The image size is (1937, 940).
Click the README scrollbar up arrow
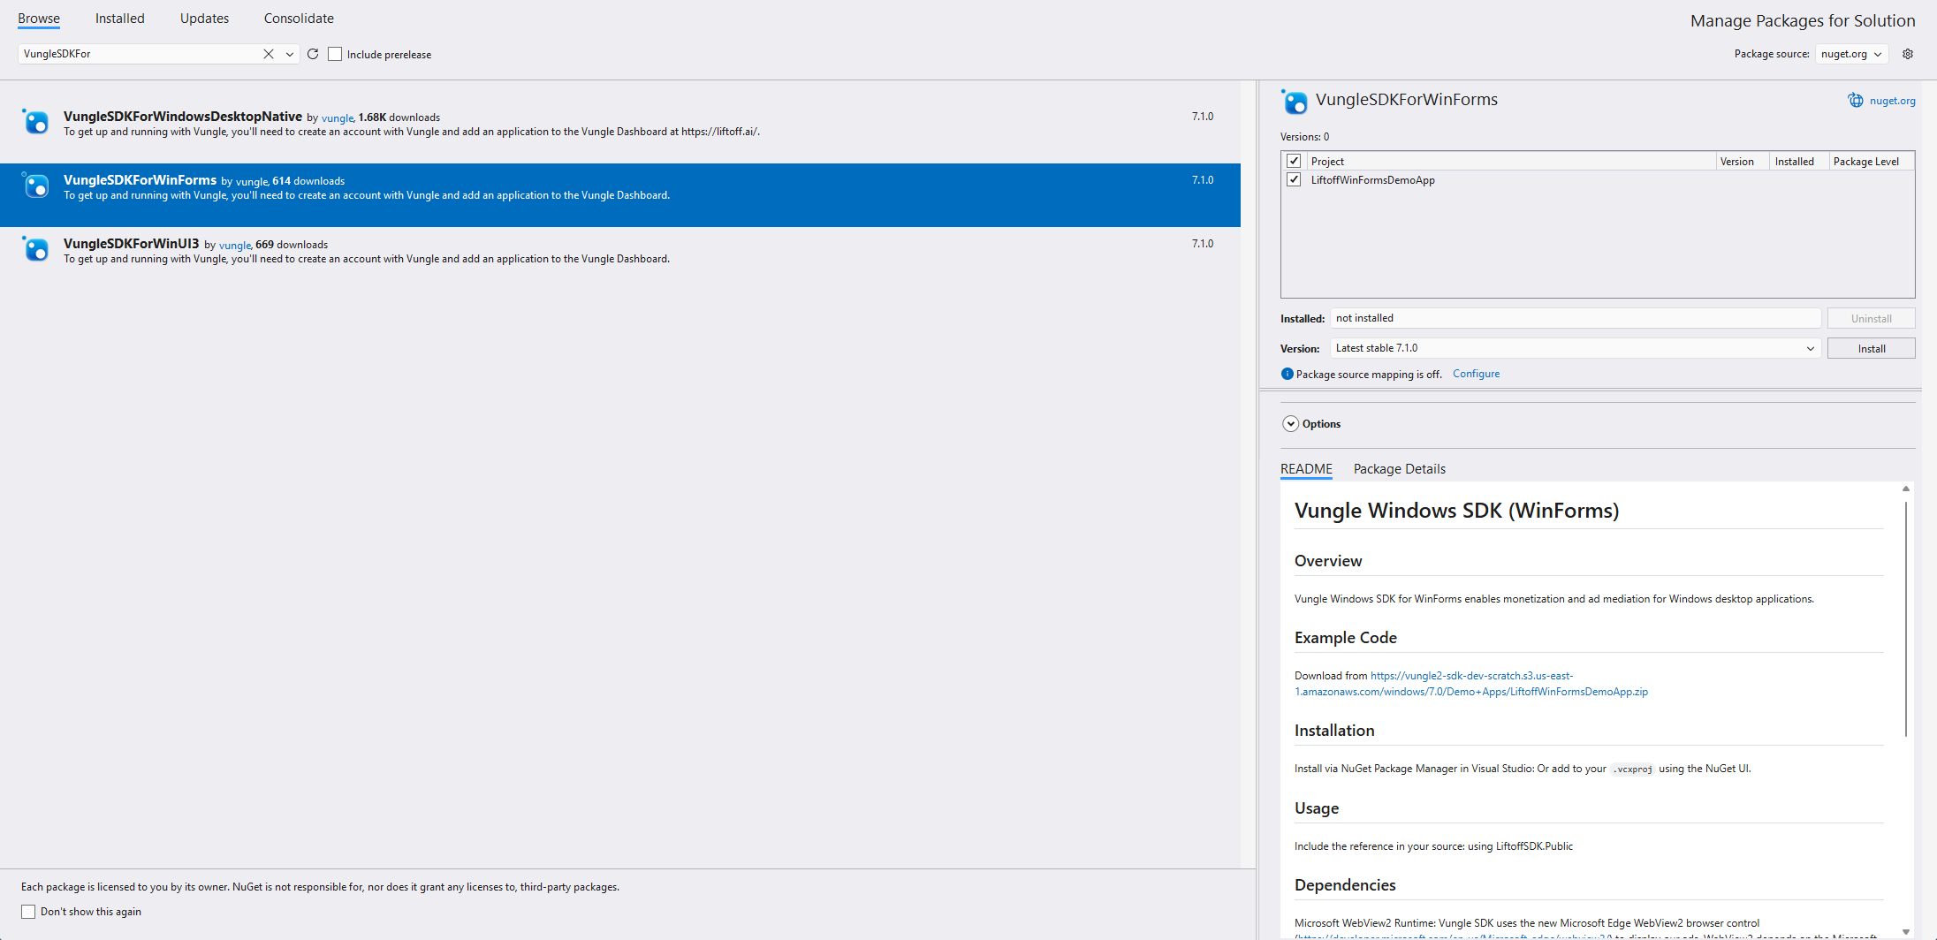tap(1906, 489)
